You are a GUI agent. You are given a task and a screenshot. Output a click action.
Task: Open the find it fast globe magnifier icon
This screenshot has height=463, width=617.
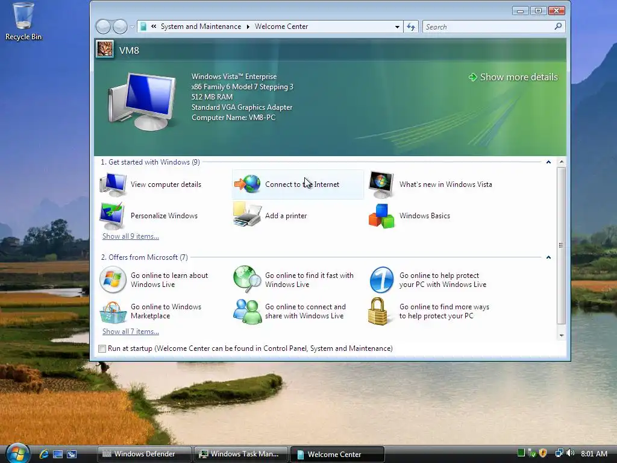(x=247, y=279)
